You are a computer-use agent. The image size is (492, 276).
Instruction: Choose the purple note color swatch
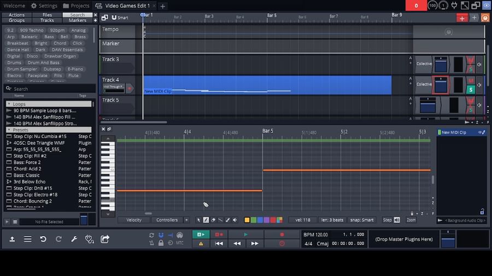[x=266, y=220]
